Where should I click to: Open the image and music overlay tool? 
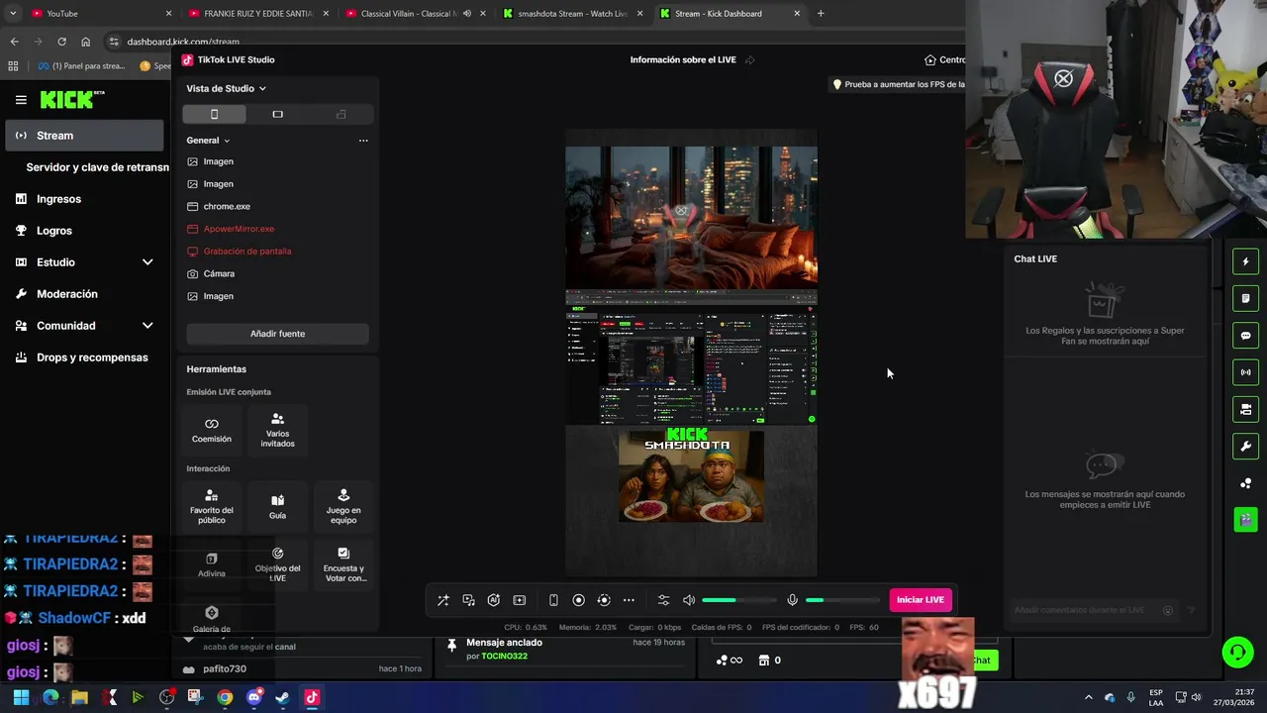[x=469, y=600]
